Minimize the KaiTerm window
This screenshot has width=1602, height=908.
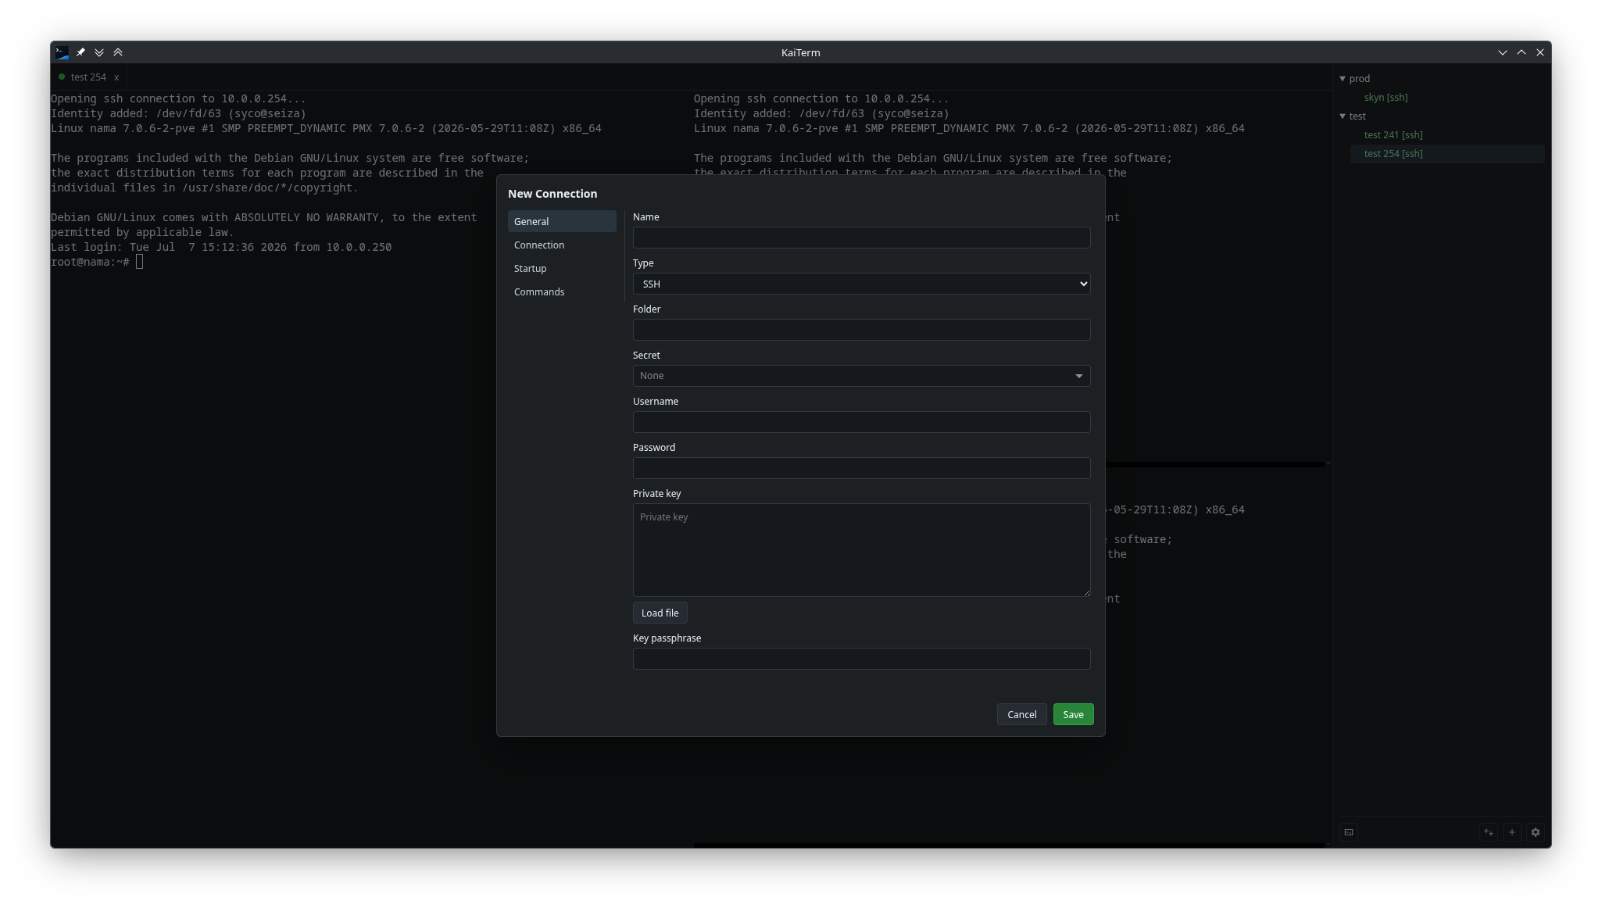click(x=1503, y=52)
